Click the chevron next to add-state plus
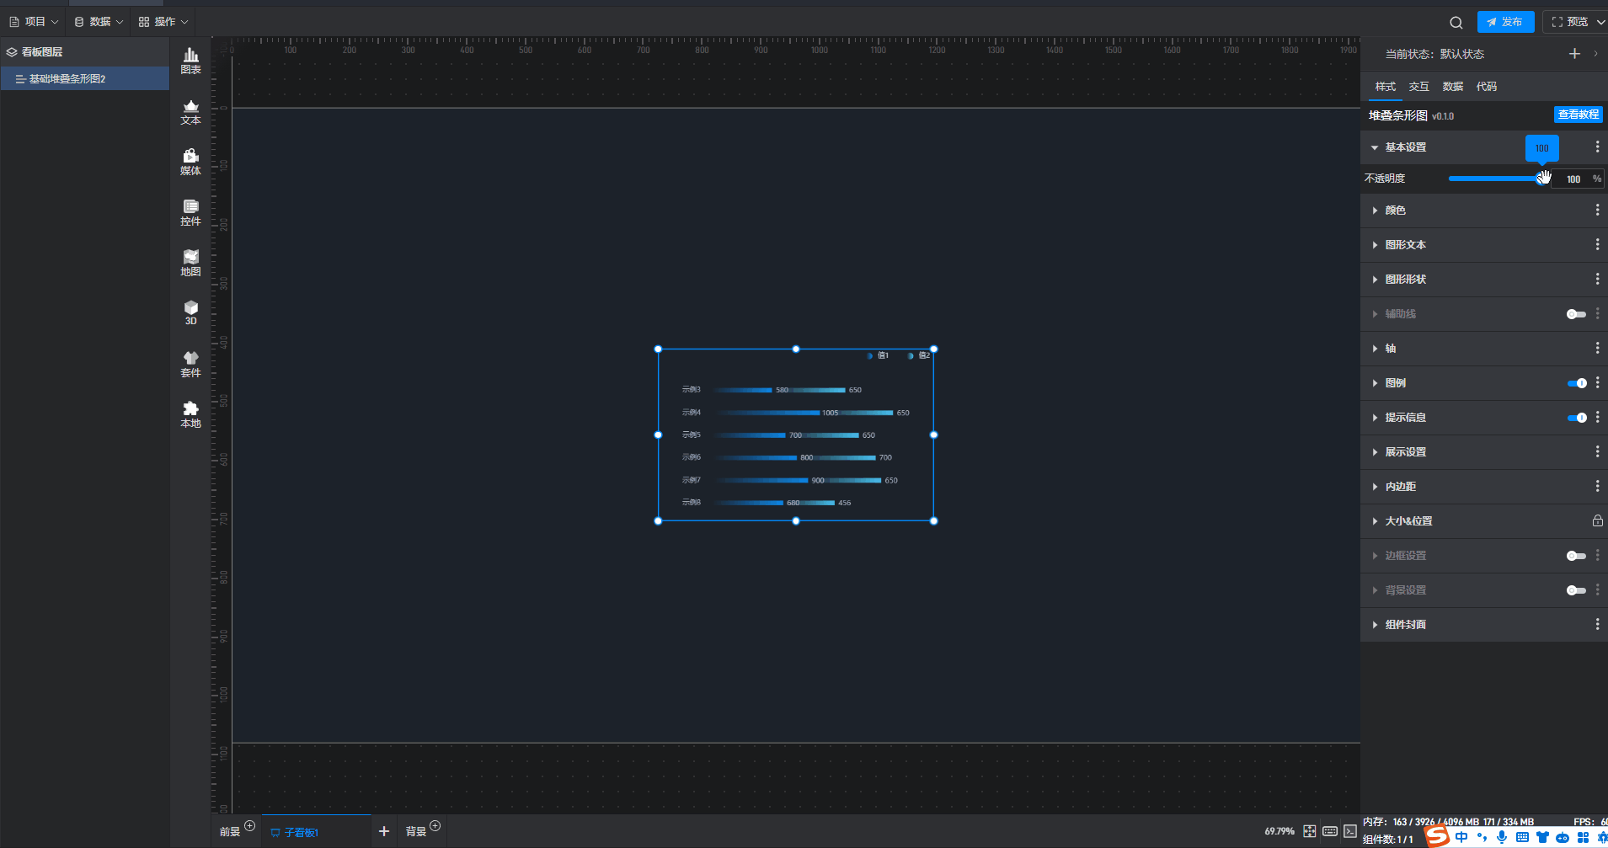The height and width of the screenshot is (848, 1608). 1595,54
